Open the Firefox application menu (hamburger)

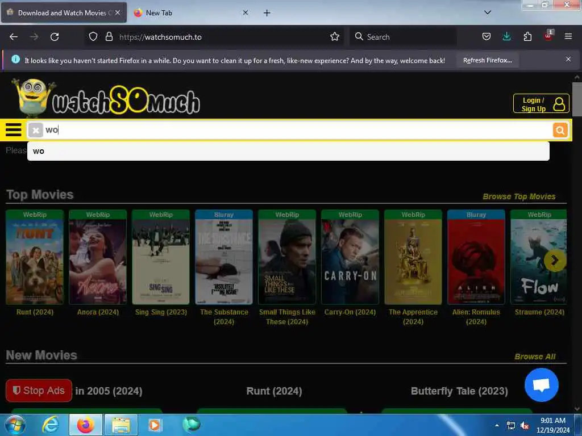(568, 36)
